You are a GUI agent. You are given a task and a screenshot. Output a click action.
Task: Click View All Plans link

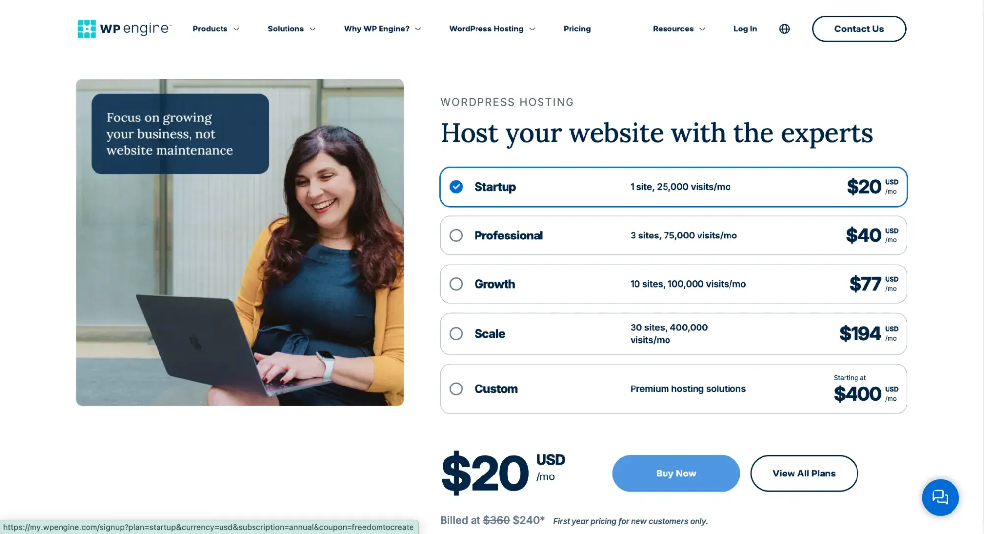(804, 473)
